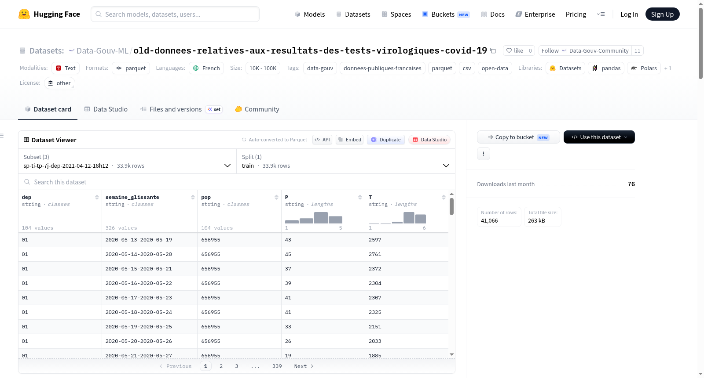This screenshot has height=378, width=704.
Task: Open the API button in viewer
Action: pos(322,140)
